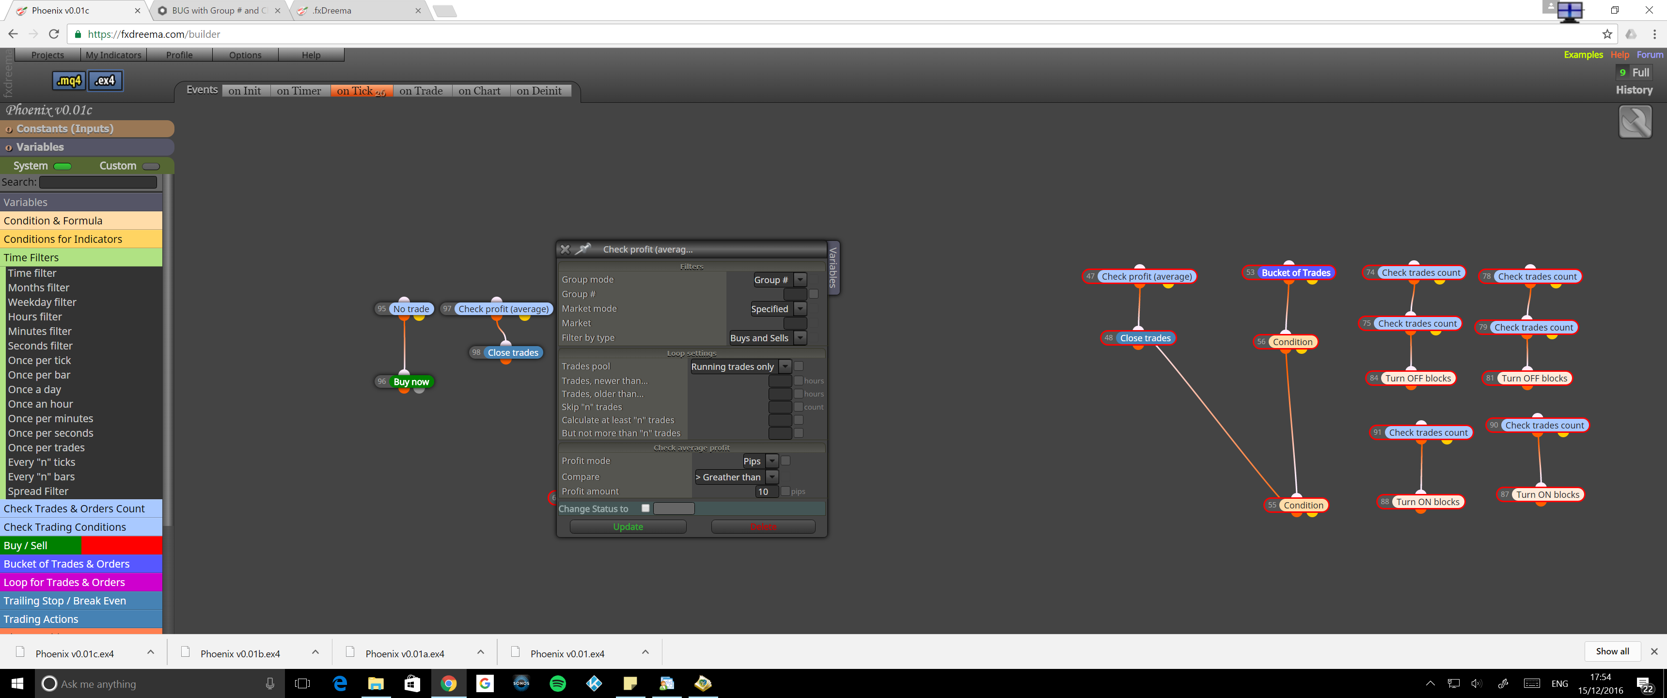Click the Cortana microphone icon
The height and width of the screenshot is (698, 1667).
[270, 683]
